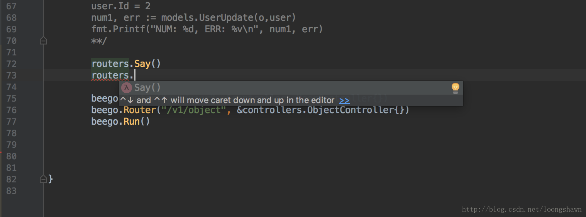This screenshot has height=217, width=586.
Task: Click the lambda icon beside Say() suggestion
Action: 126,88
